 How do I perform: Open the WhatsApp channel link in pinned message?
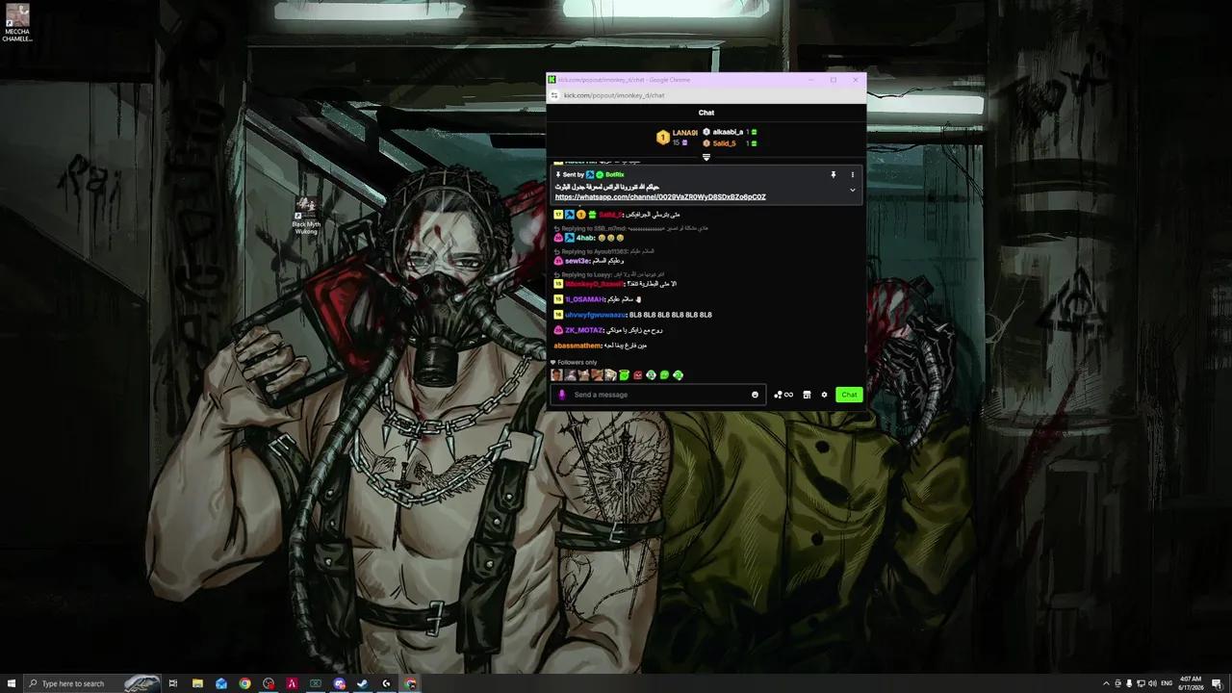pos(660,196)
